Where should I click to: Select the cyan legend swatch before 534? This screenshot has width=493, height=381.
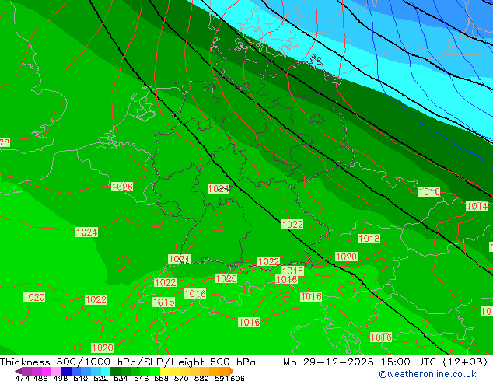pos(106,371)
